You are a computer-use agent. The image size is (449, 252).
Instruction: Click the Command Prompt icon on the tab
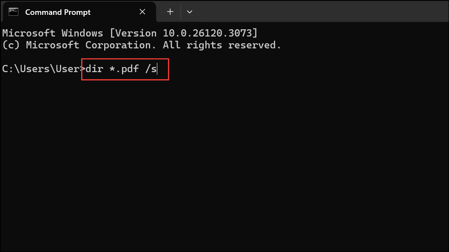pyautogui.click(x=13, y=12)
